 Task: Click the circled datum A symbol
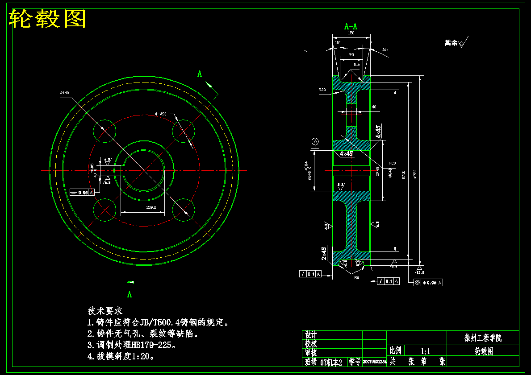(315, 141)
